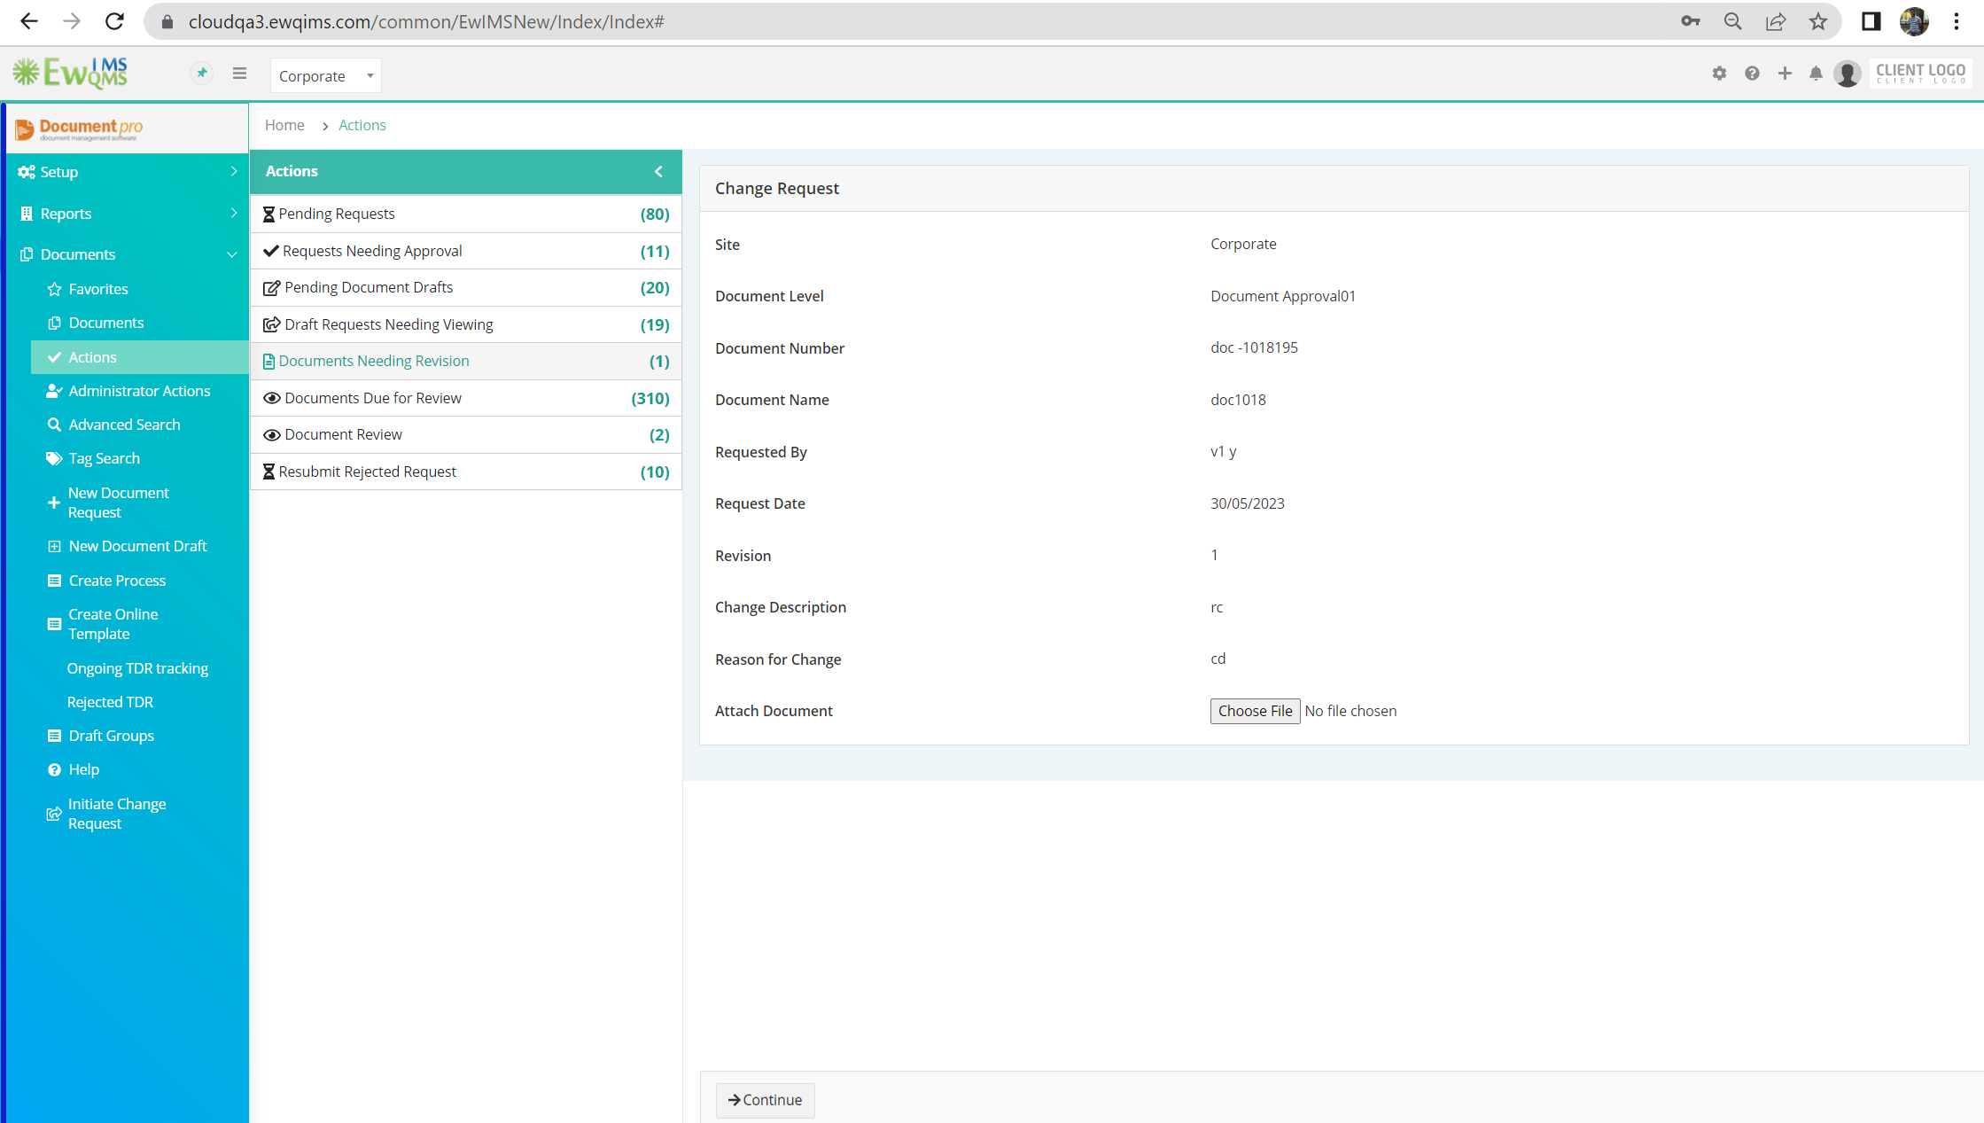Bookmark this page with the star icon
Image resolution: width=1984 pixels, height=1123 pixels.
pyautogui.click(x=1817, y=21)
